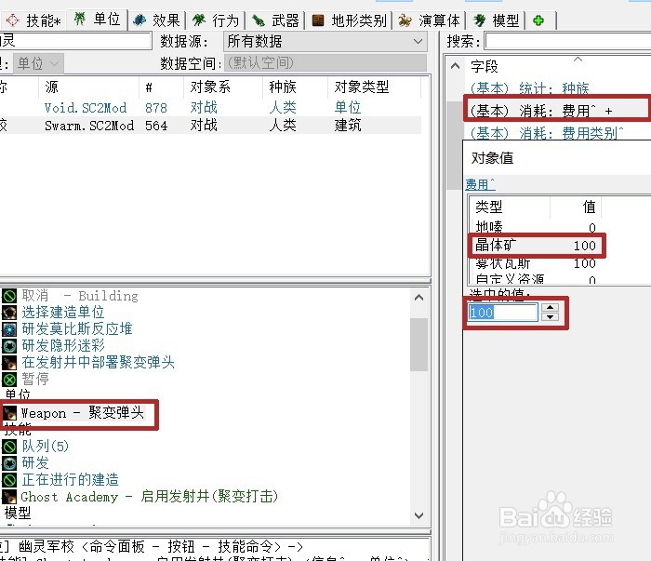Select field (基本) 统计: 种族
Image resolution: width=651 pixels, height=561 pixels.
529,87
